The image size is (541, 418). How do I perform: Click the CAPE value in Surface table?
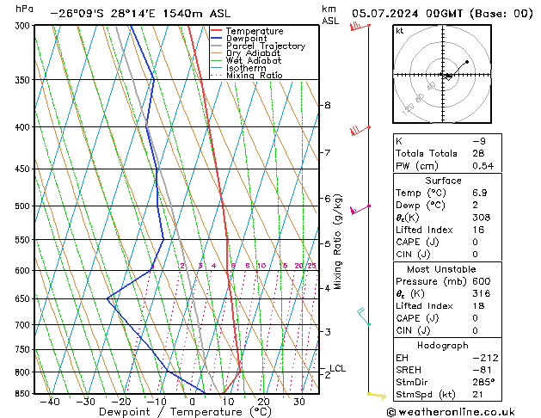[x=475, y=242]
